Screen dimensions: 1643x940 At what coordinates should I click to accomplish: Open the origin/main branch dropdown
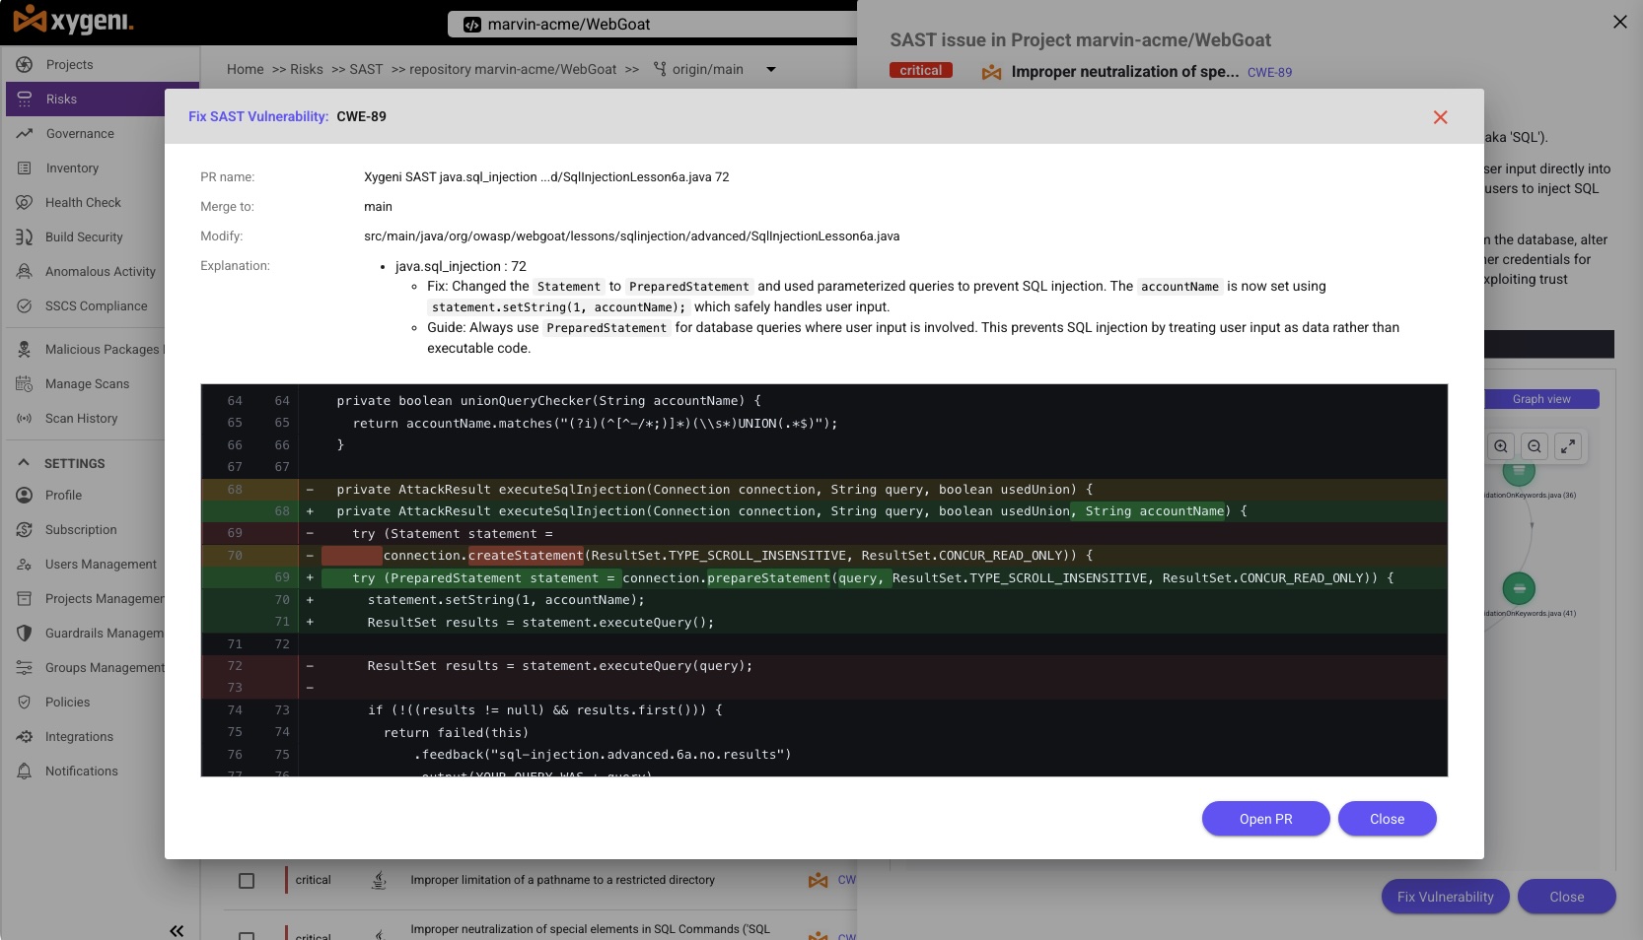coord(771,70)
